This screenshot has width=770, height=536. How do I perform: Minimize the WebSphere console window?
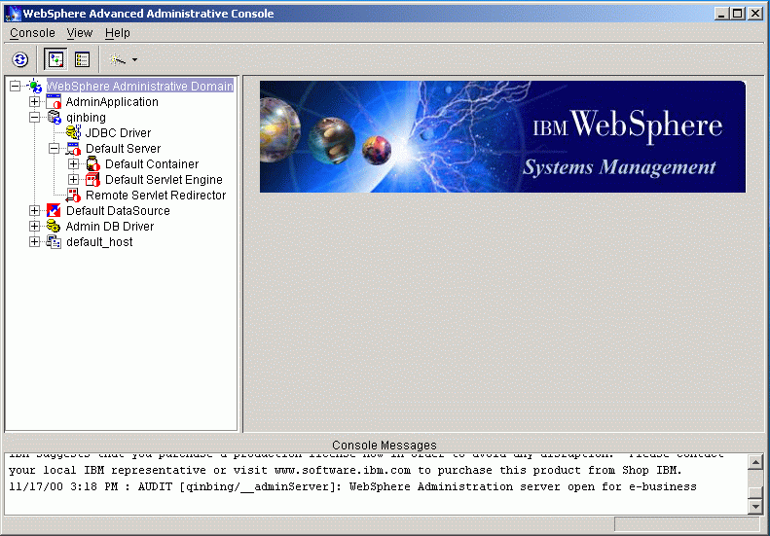pos(721,14)
